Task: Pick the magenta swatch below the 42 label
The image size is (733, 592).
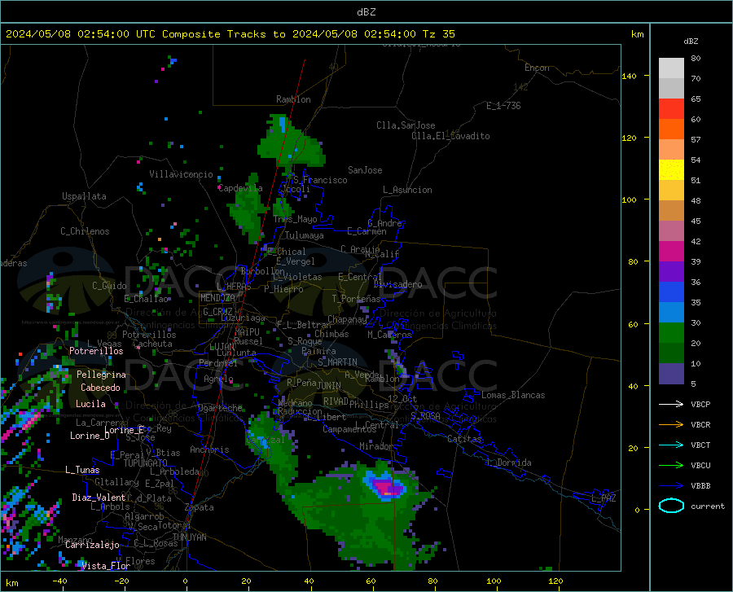Action: point(671,252)
